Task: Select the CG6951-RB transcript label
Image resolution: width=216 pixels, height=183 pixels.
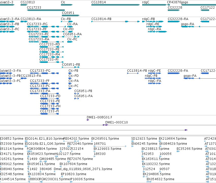Action: 71,65
